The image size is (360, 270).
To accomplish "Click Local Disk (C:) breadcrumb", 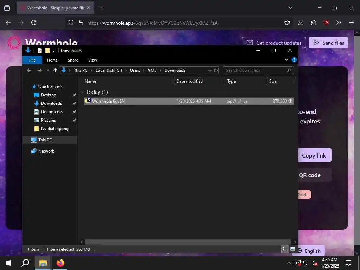I will [x=109, y=70].
